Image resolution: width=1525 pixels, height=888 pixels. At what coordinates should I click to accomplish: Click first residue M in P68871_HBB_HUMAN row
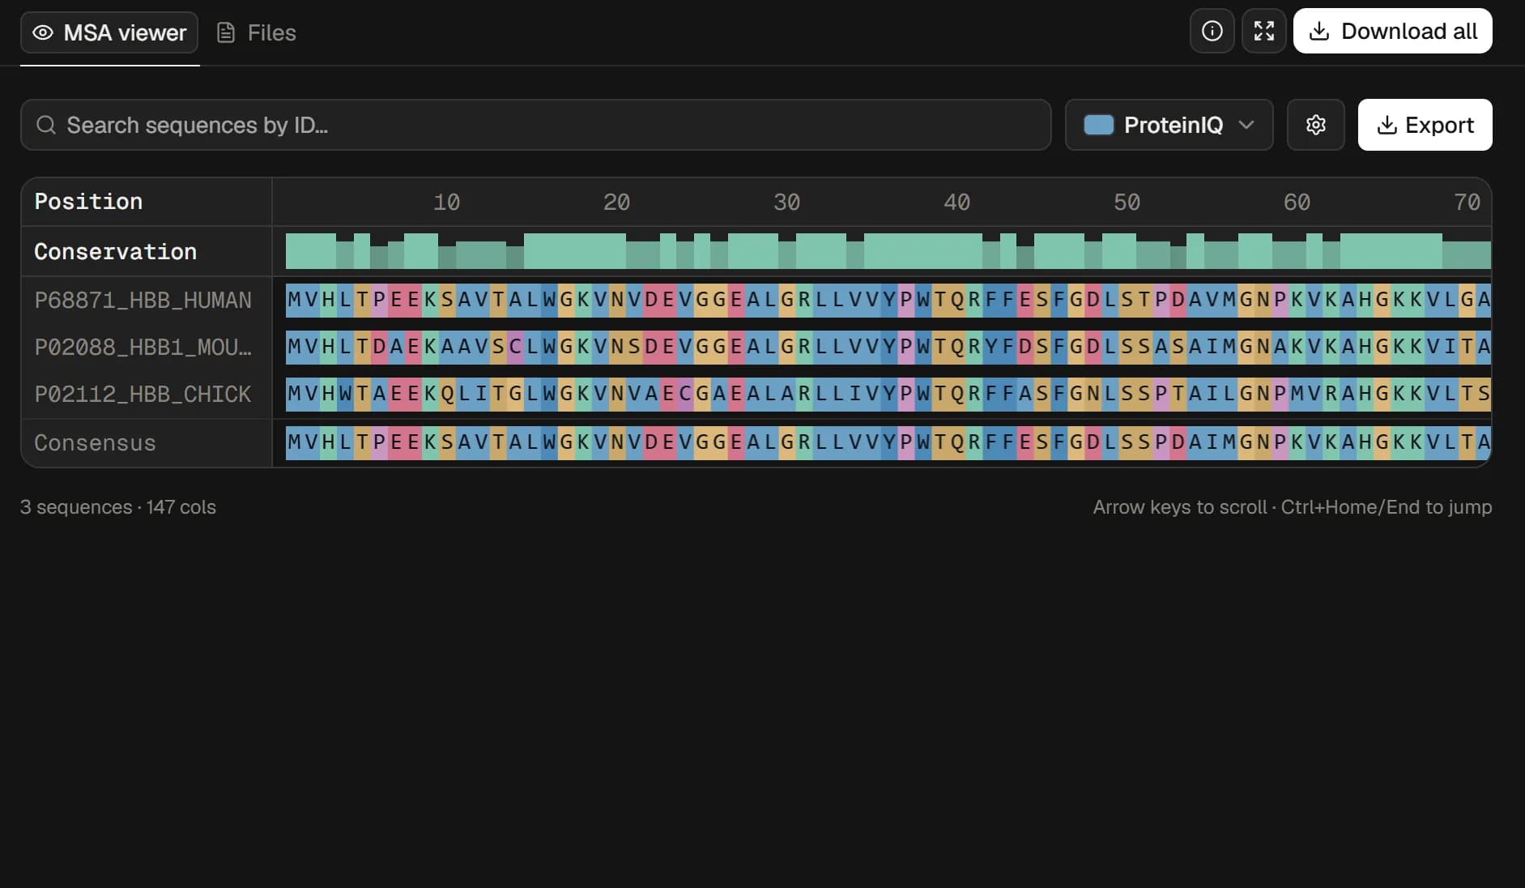[294, 300]
